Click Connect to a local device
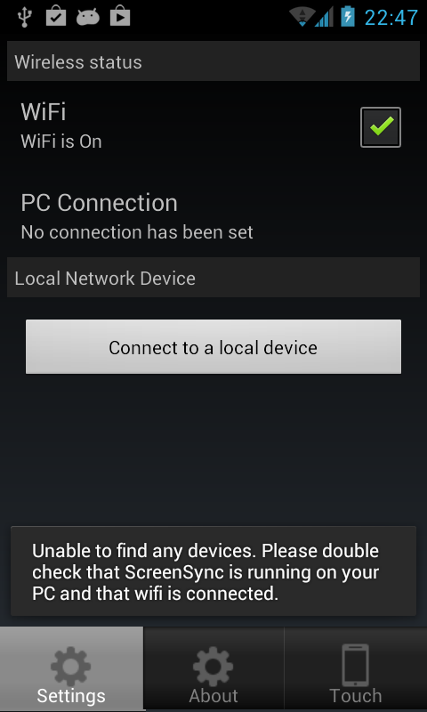The image size is (427, 712). [213, 347]
